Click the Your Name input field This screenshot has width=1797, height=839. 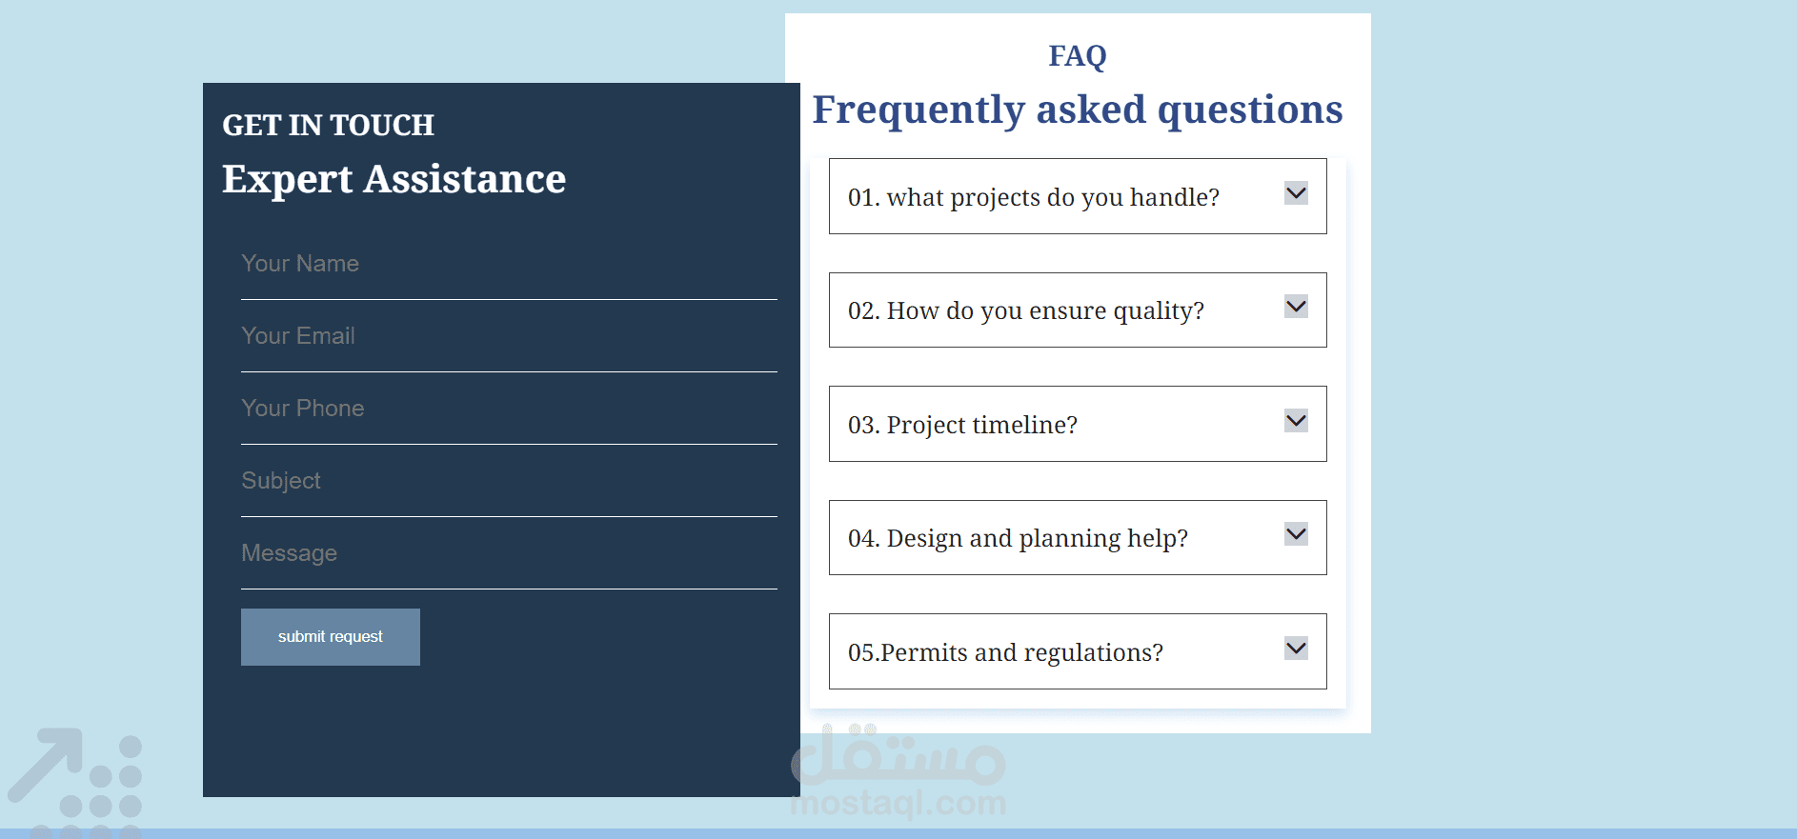coord(509,264)
